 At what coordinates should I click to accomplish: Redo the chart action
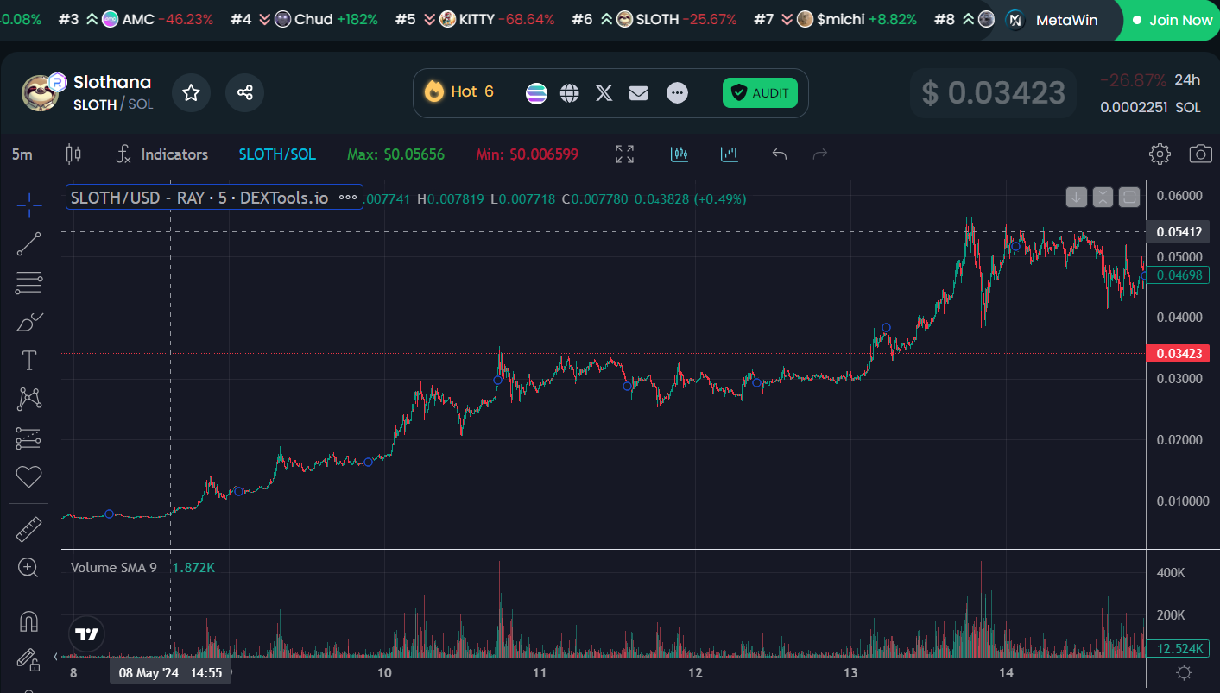coord(821,154)
